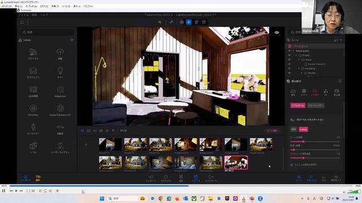Open the Twinmotion ファイル menu
This screenshot has width=362, height=203.
pyautogui.click(x=23, y=15)
